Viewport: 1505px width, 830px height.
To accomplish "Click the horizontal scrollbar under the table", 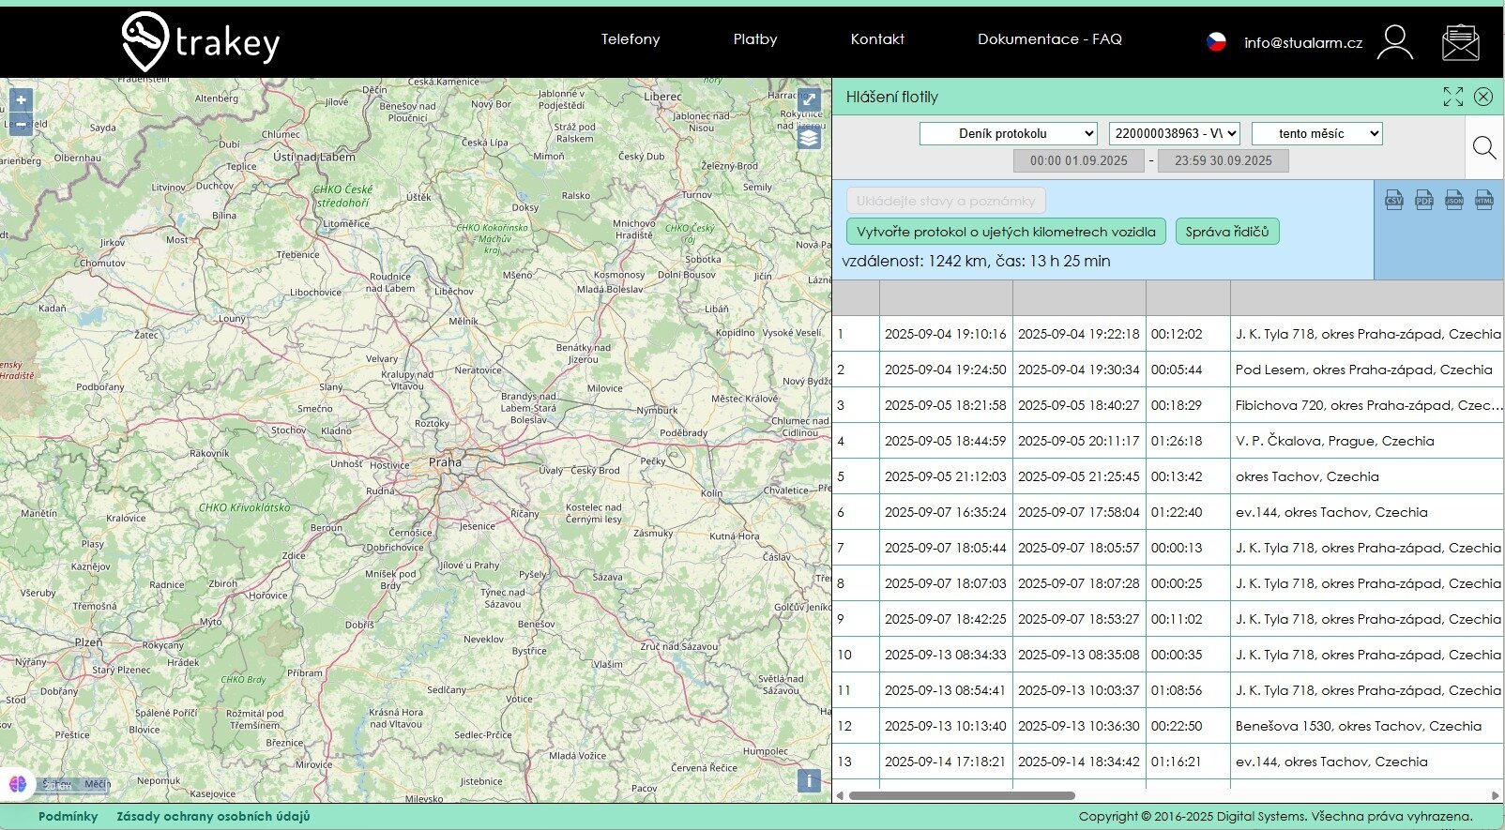I will click(961, 795).
